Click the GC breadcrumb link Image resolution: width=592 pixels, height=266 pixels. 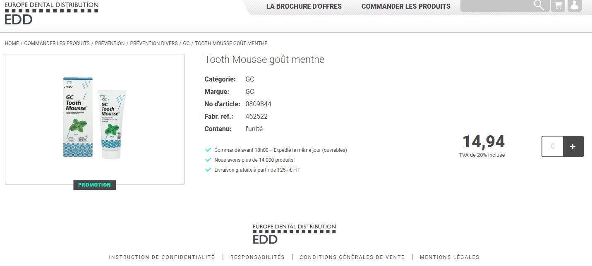pos(186,43)
